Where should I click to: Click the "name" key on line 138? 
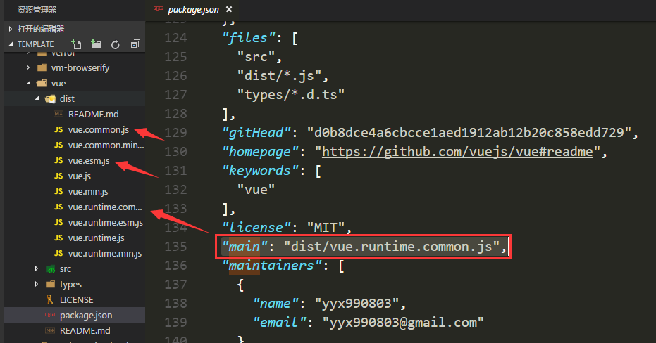click(x=276, y=304)
